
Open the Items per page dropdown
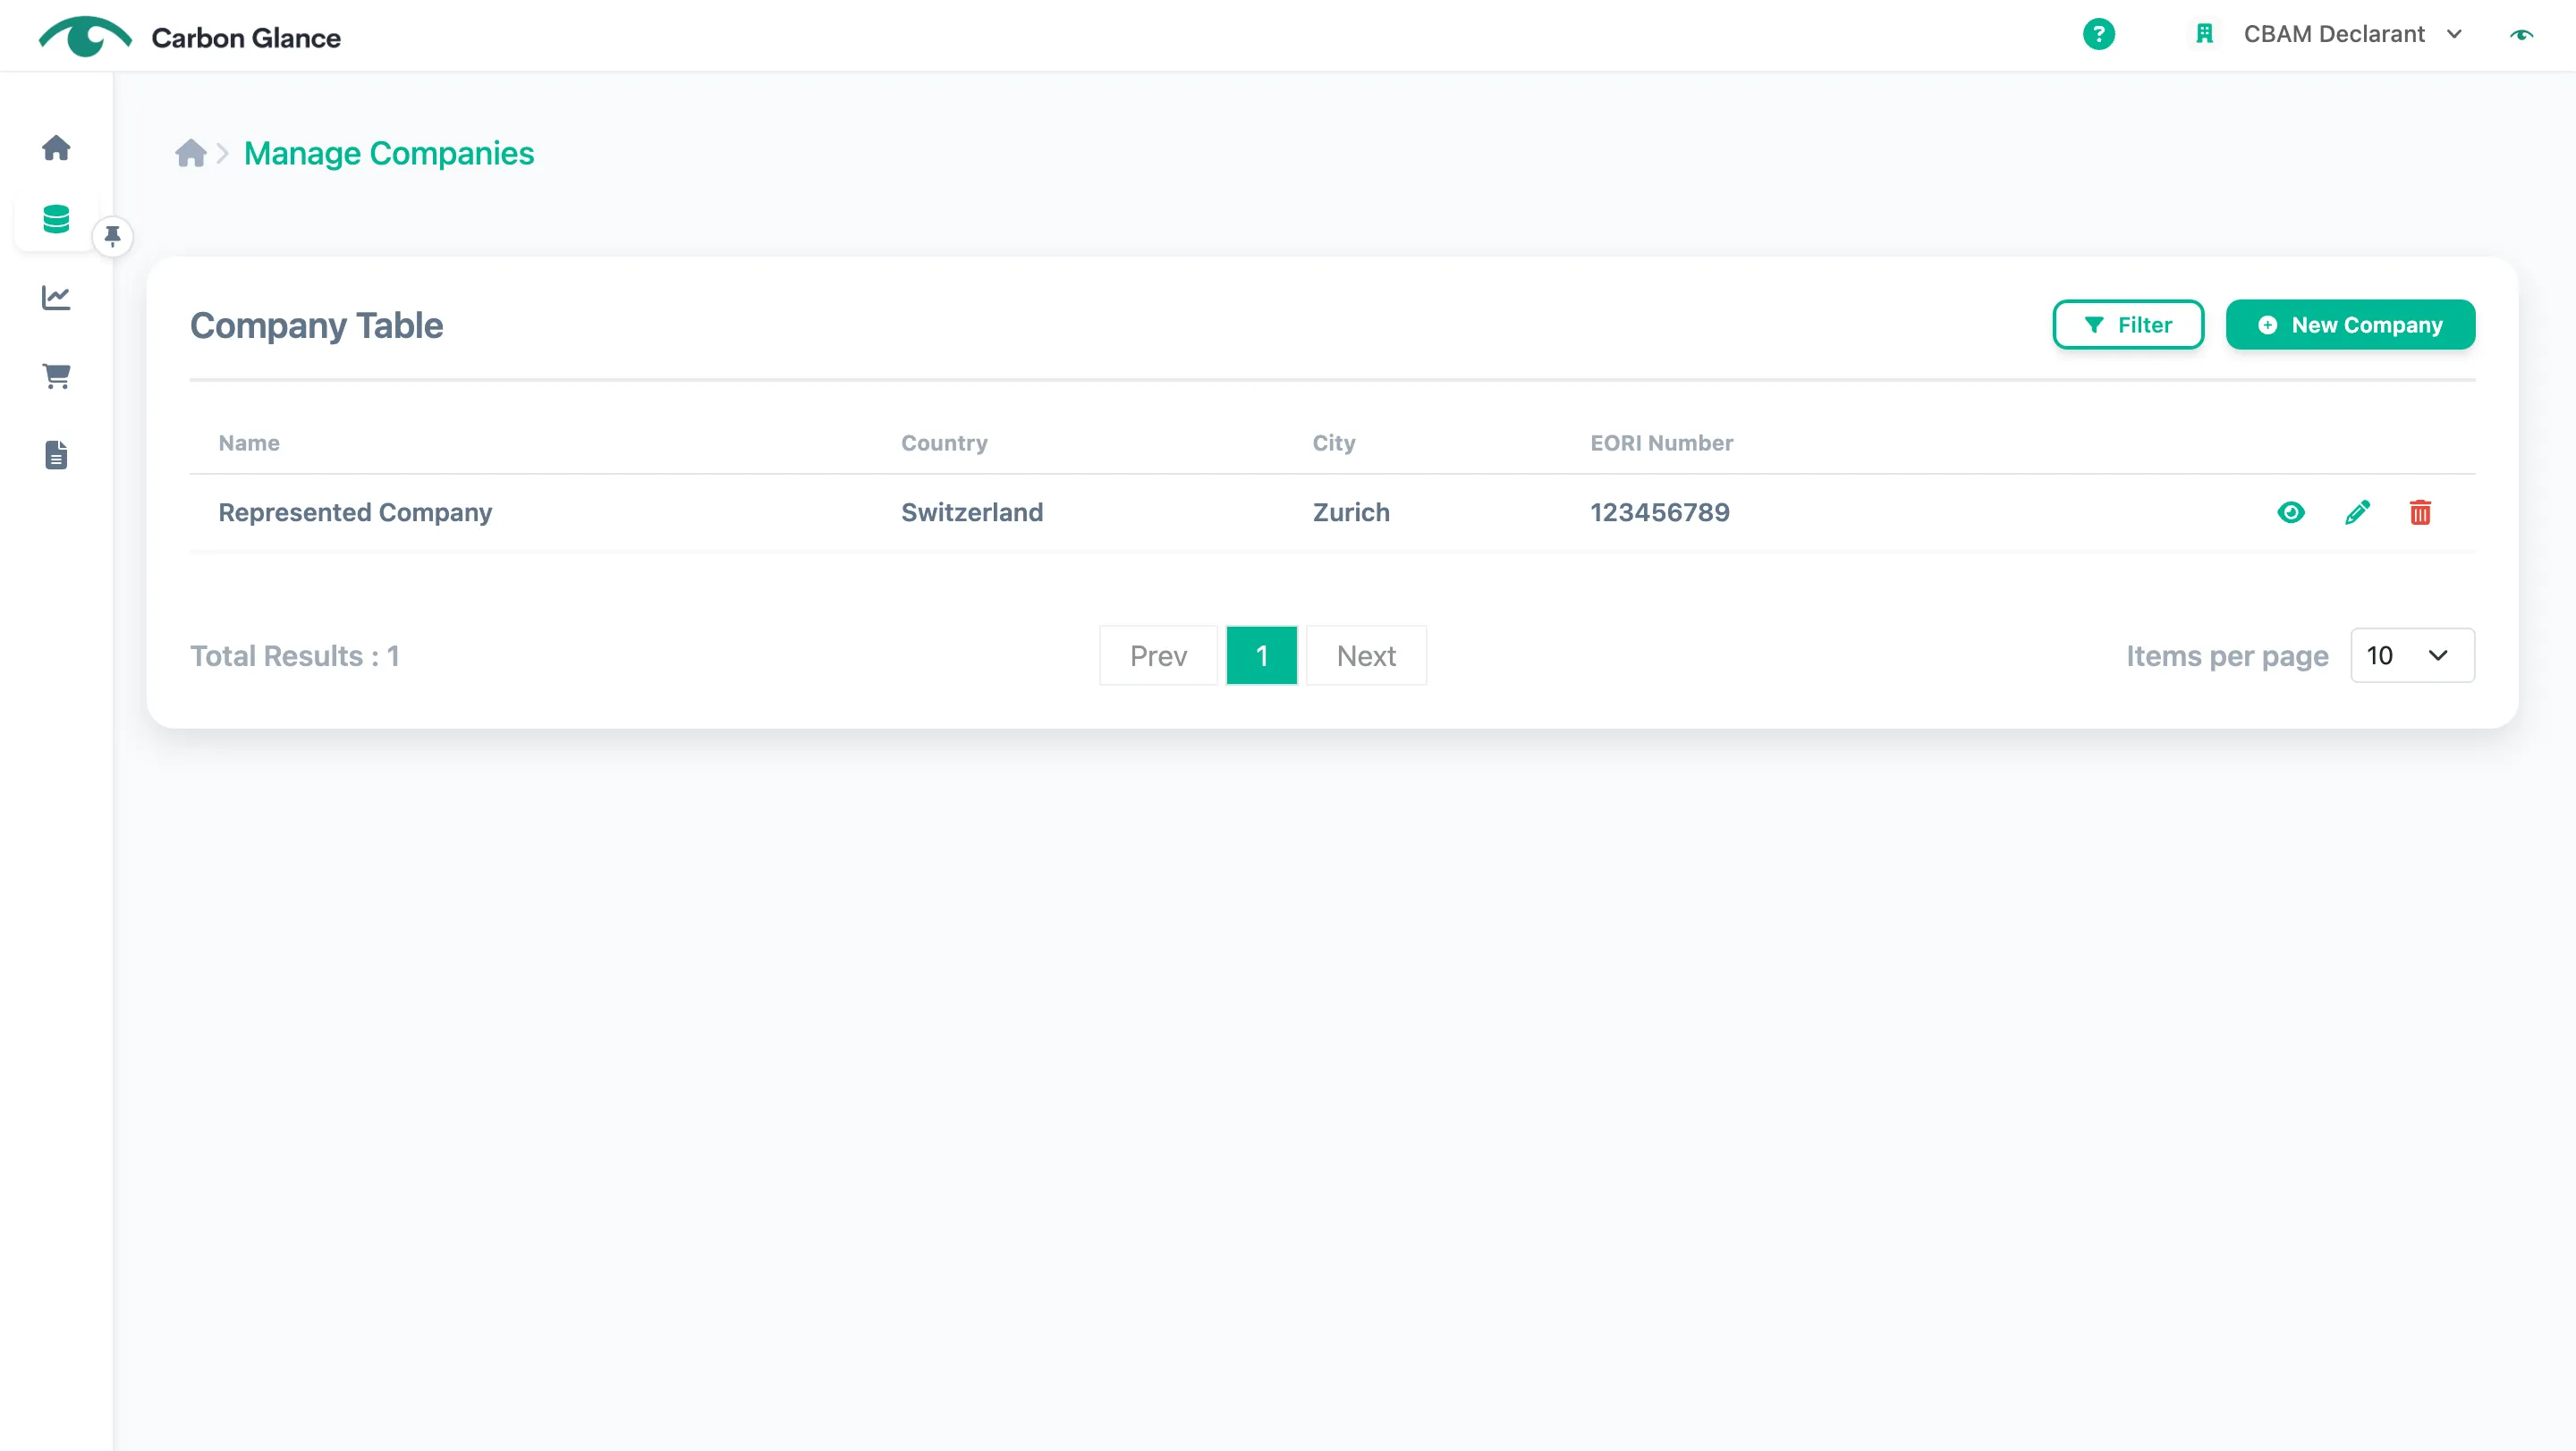tap(2412, 655)
